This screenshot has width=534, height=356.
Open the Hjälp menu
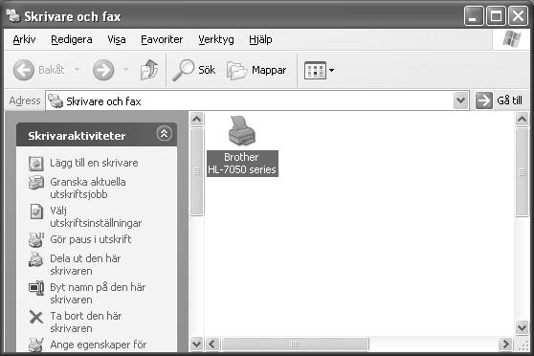tap(260, 39)
